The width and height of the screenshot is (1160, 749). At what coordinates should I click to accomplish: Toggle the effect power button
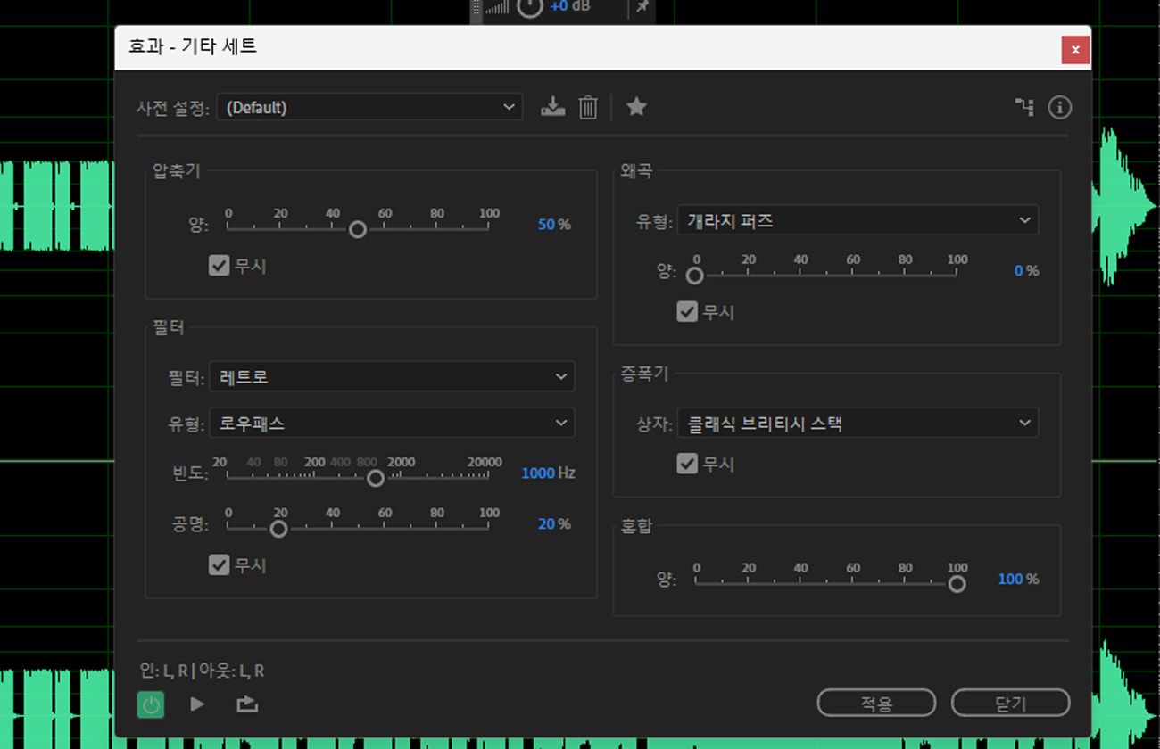pos(150,704)
